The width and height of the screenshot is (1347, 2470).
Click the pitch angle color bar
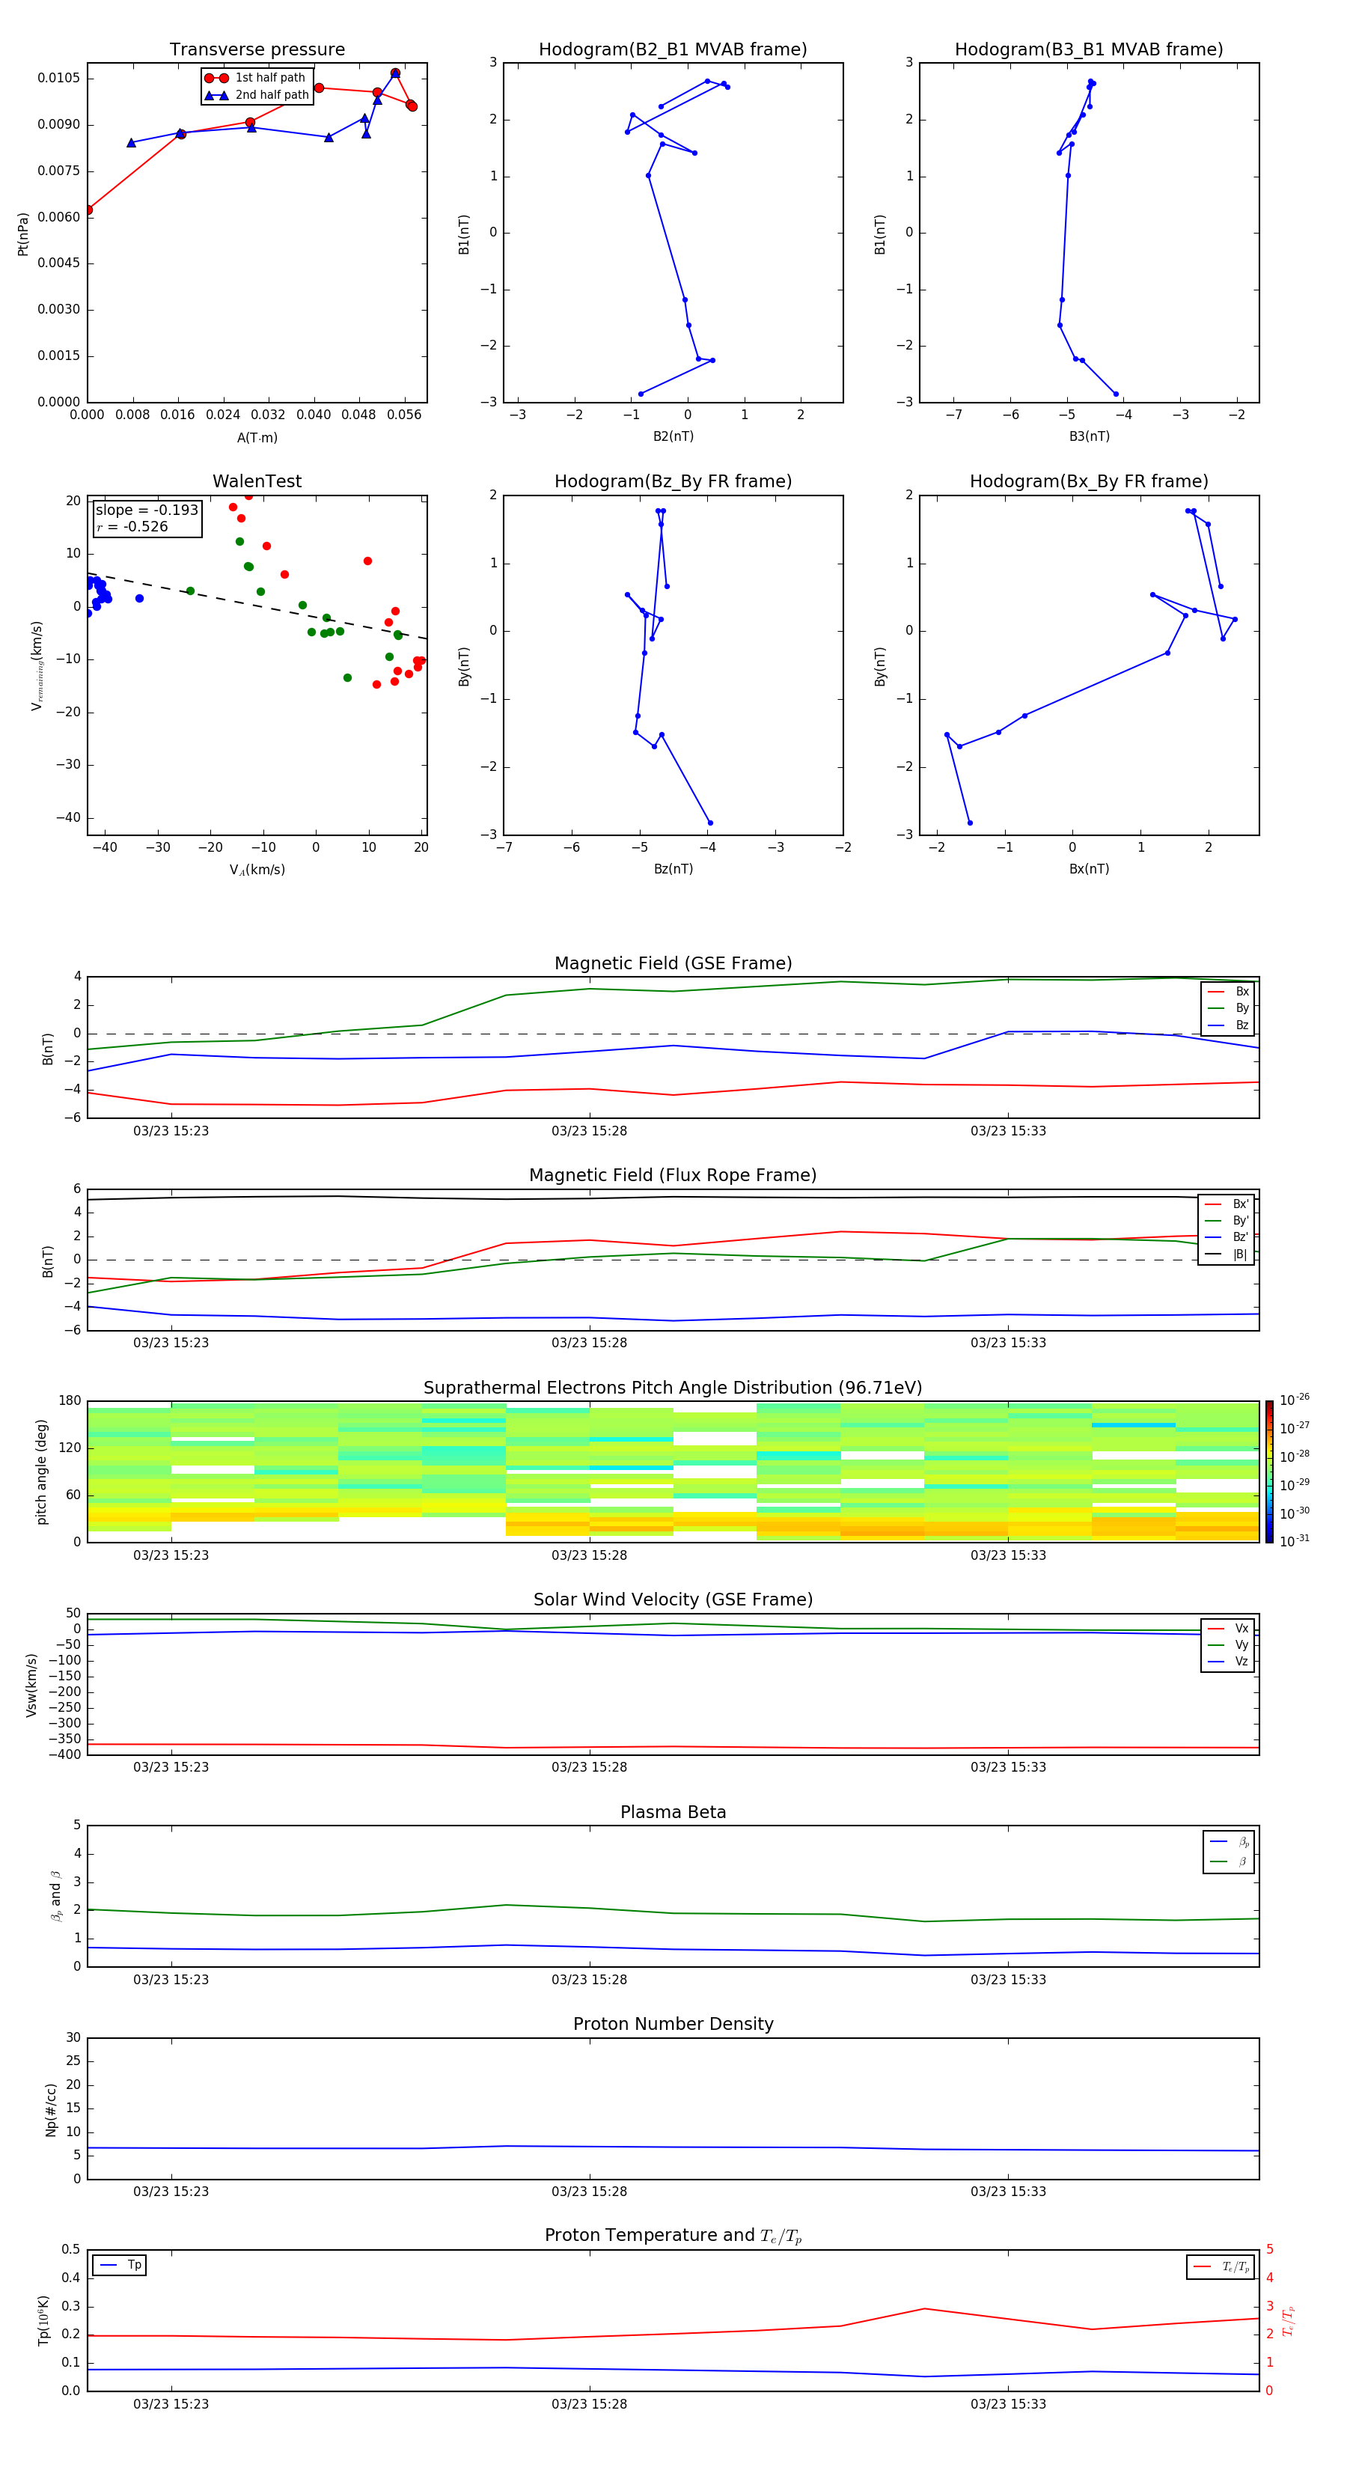(x=1269, y=1472)
